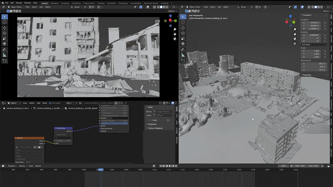Switch to the Modeling workspace tab
The height and width of the screenshot is (187, 333).
(55, 3)
